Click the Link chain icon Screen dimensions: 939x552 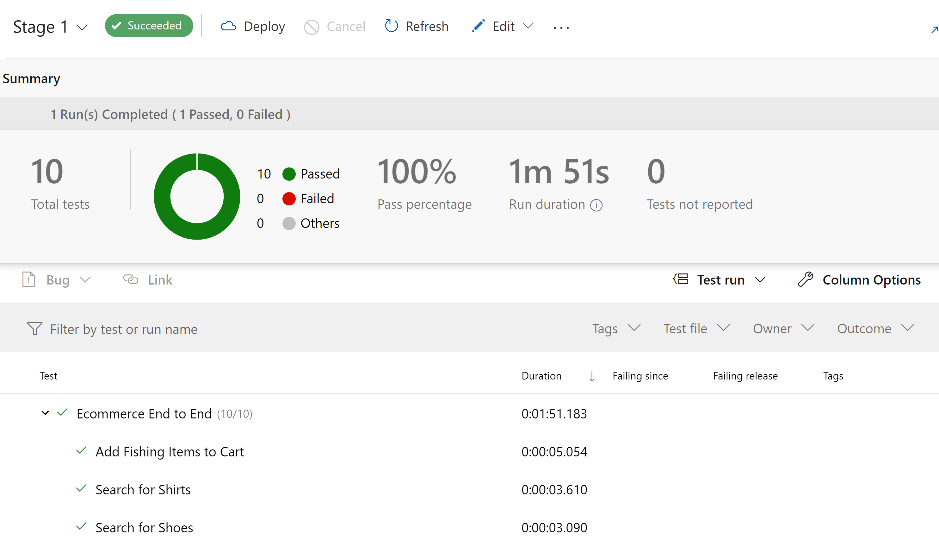[x=131, y=279]
